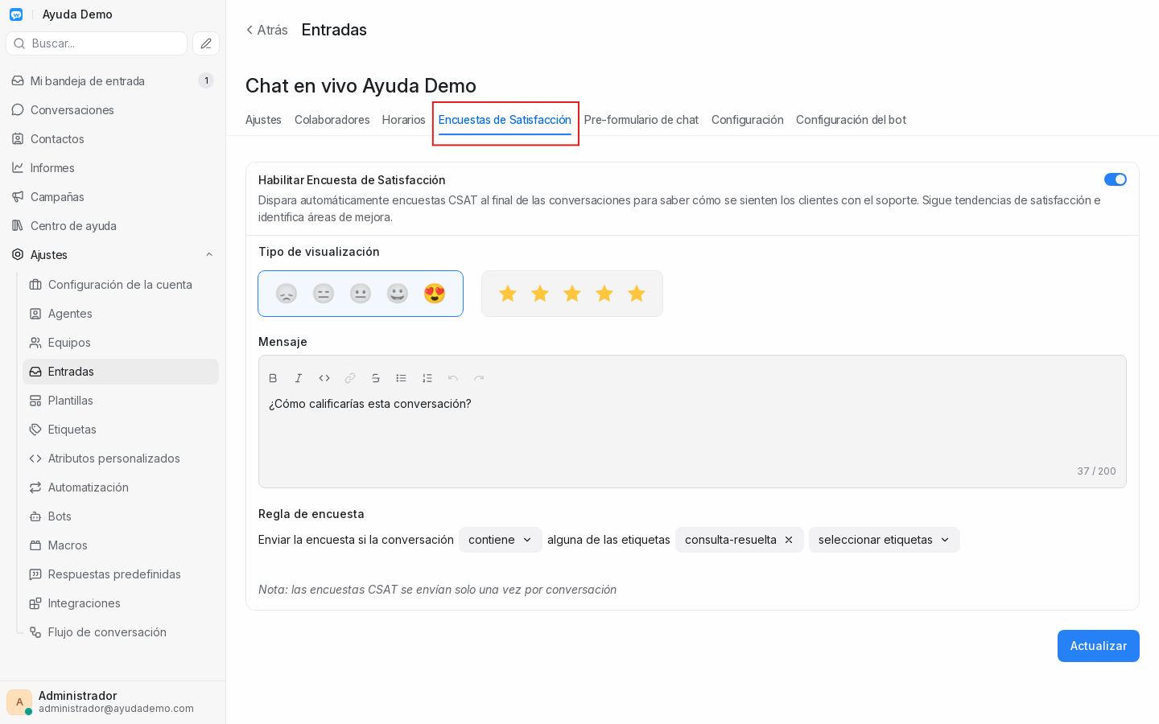Screen dimensions: 1159x724
Task: Select the Encuestas de Satisfacción tab
Action: (x=505, y=120)
